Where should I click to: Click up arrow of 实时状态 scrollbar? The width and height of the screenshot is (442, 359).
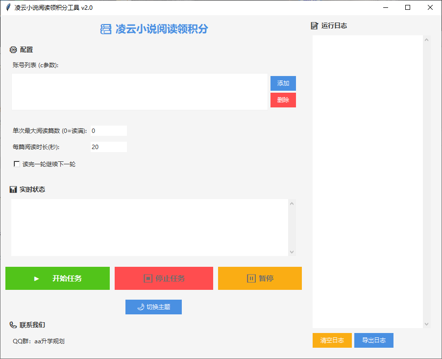coord(292,204)
